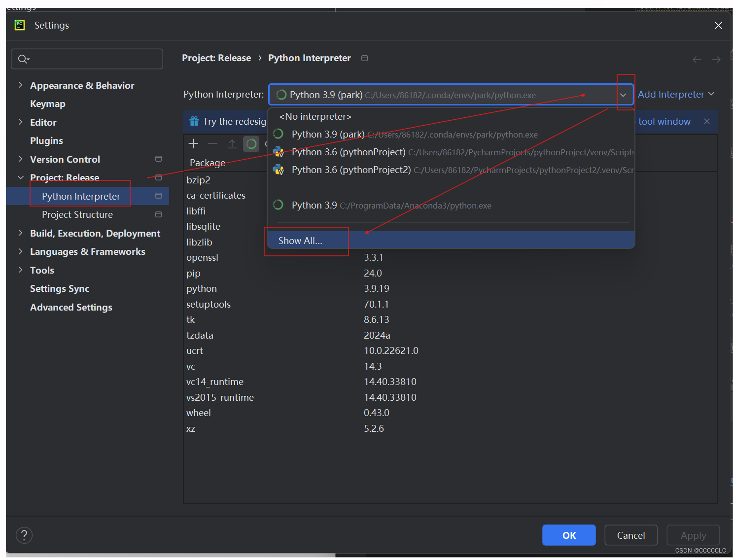
Task: Select Python Interpreter in the sidebar
Action: coord(80,196)
